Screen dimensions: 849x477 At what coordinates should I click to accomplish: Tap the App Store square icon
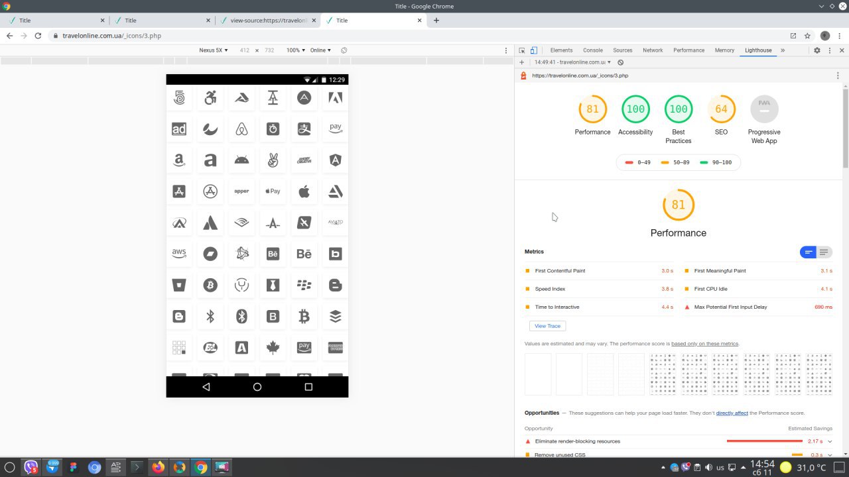[179, 191]
